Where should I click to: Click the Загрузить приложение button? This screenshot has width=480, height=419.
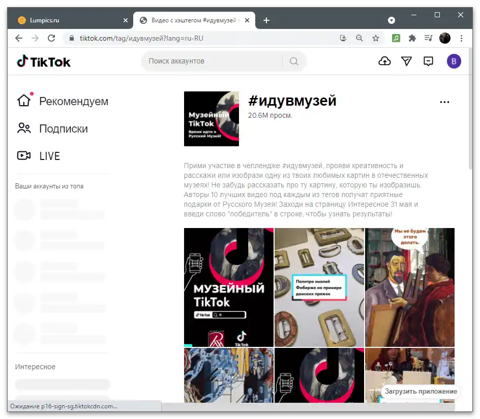tap(421, 392)
